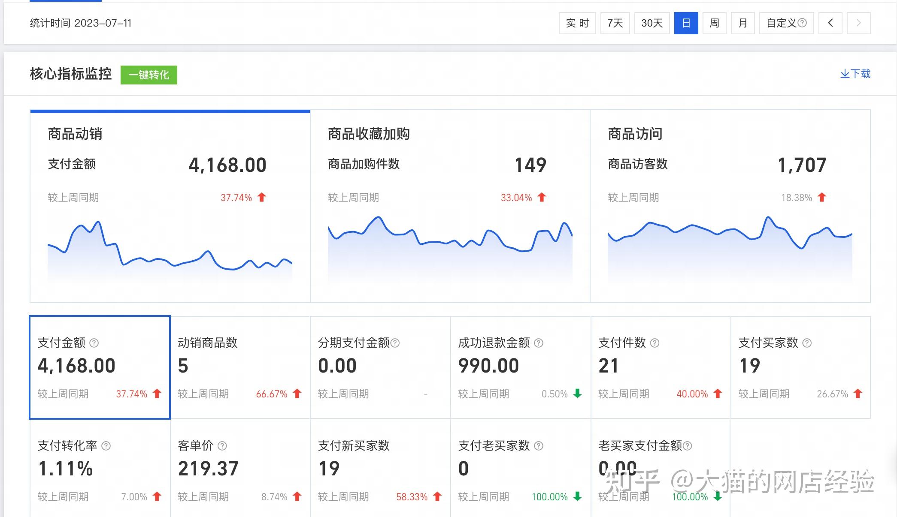Go to previous date with left chevron
The width and height of the screenshot is (897, 517).
pos(830,23)
